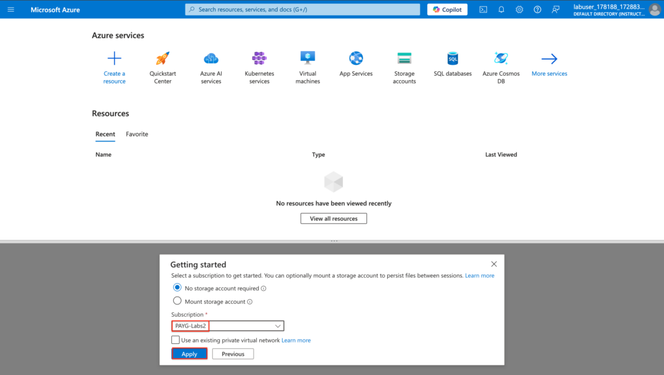Apply the Cloud Shell subscription settings
This screenshot has height=375, width=664.
[x=189, y=354]
